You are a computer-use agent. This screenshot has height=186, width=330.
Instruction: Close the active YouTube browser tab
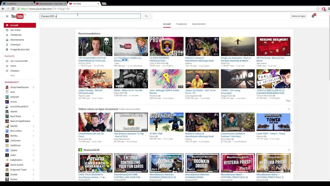[98, 4]
